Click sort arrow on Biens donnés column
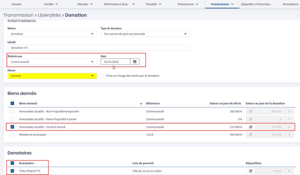 [x=141, y=103]
